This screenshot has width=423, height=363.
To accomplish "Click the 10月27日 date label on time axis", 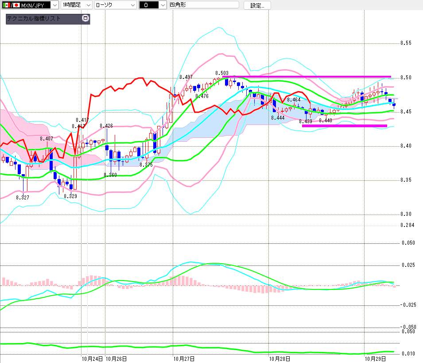I will pyautogui.click(x=184, y=359).
